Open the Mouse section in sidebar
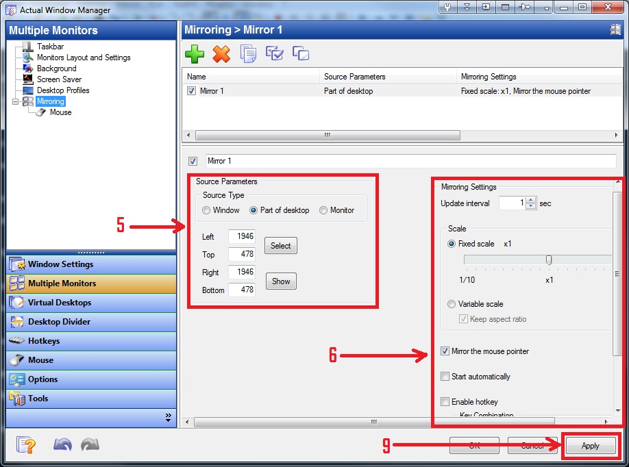 point(91,361)
